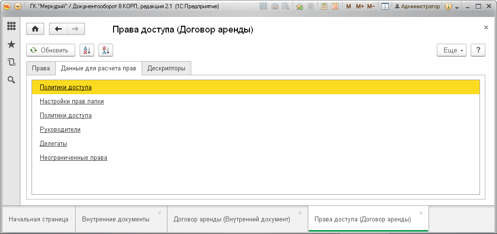Go to home page icon

[35, 29]
